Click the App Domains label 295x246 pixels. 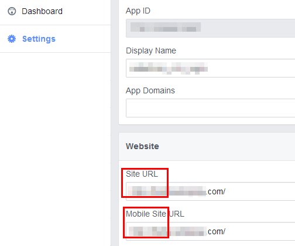pyautogui.click(x=150, y=90)
